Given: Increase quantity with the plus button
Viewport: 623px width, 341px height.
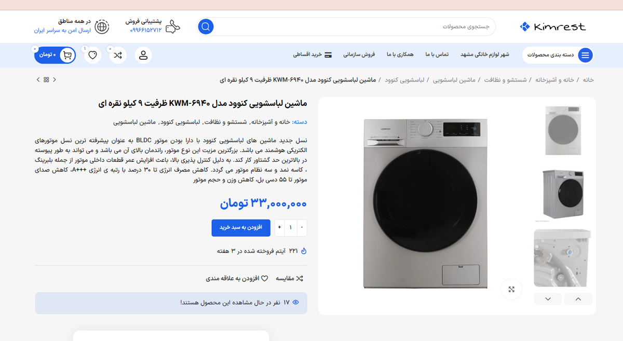Looking at the screenshot, I should [x=279, y=228].
